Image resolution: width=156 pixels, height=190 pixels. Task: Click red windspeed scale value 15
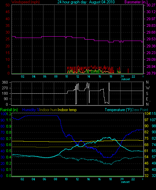click(x=7, y=53)
